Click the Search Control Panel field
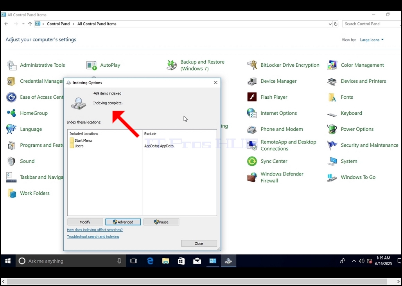This screenshot has width=402, height=286. 371,24
